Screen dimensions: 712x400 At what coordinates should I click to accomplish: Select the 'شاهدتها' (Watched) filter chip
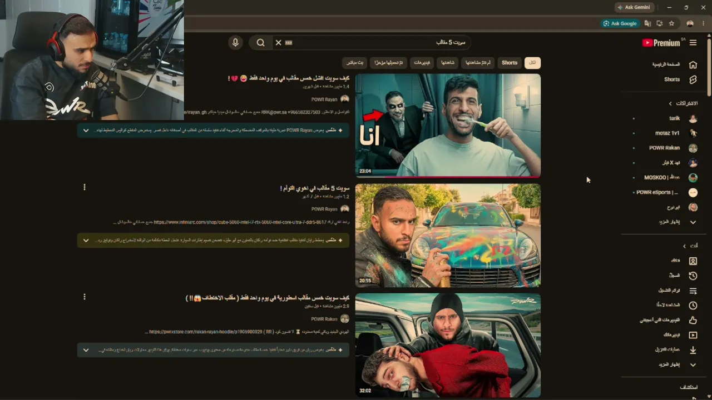point(448,63)
